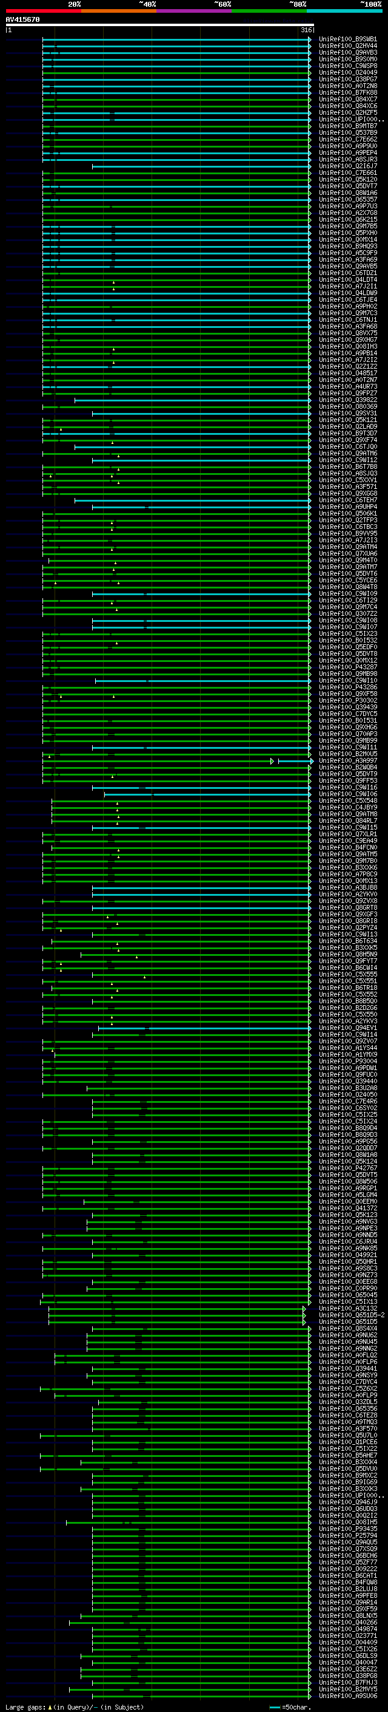Select the UniRef100_Q2HZF5 entry
Viewport: 388px width, 1712px height.
(348, 113)
